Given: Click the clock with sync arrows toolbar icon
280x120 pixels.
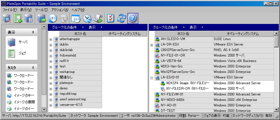Looking at the screenshot, I should tap(87, 18).
